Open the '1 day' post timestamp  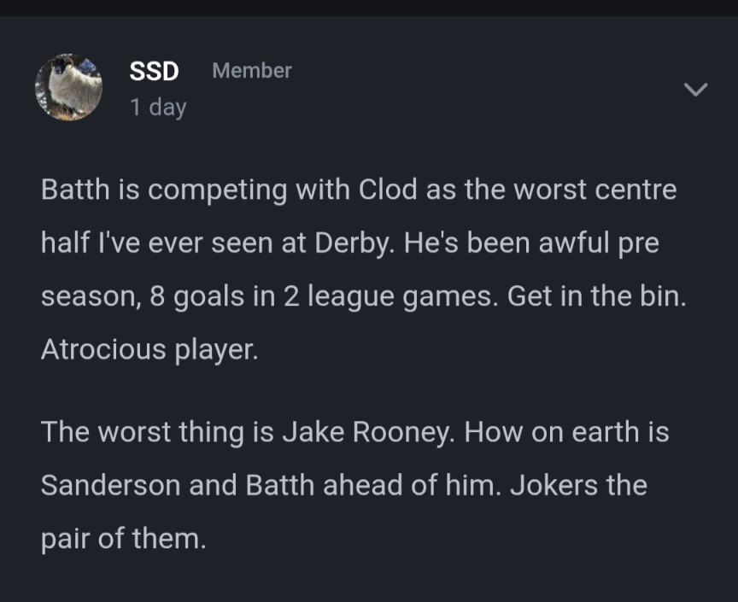click(158, 108)
